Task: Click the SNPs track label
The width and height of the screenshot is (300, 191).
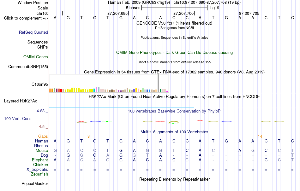Action: (43, 47)
